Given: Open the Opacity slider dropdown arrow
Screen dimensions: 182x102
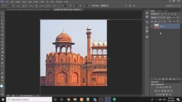Looking at the screenshot, I should 178,18.
